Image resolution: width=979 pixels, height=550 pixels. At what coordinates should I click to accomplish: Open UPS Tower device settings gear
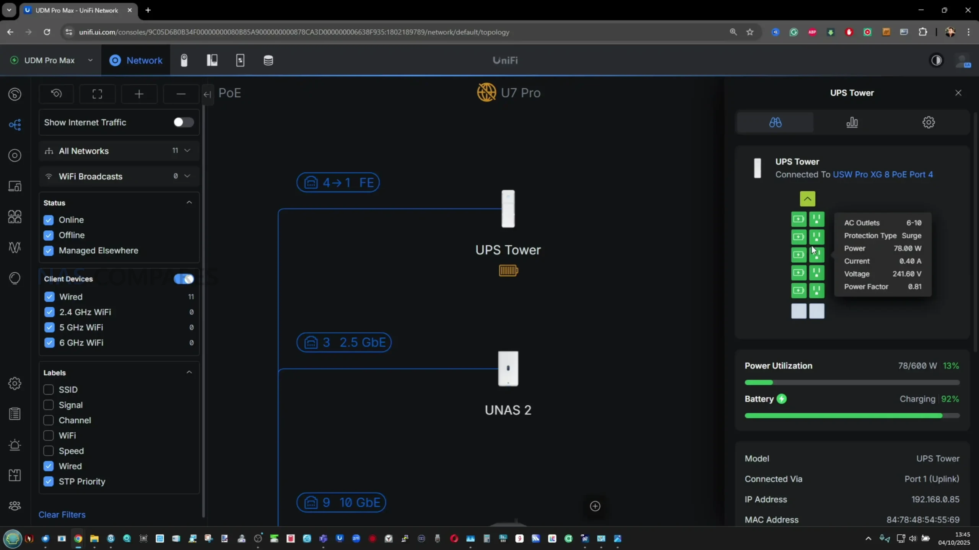tap(928, 123)
